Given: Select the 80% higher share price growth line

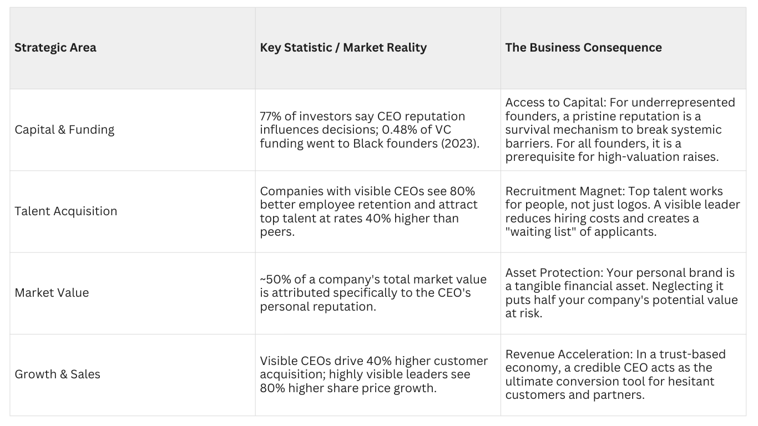Looking at the screenshot, I should 348,388.
